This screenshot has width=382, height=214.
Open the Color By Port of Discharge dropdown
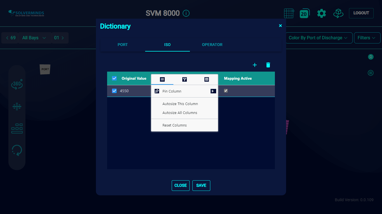pyautogui.click(x=318, y=38)
